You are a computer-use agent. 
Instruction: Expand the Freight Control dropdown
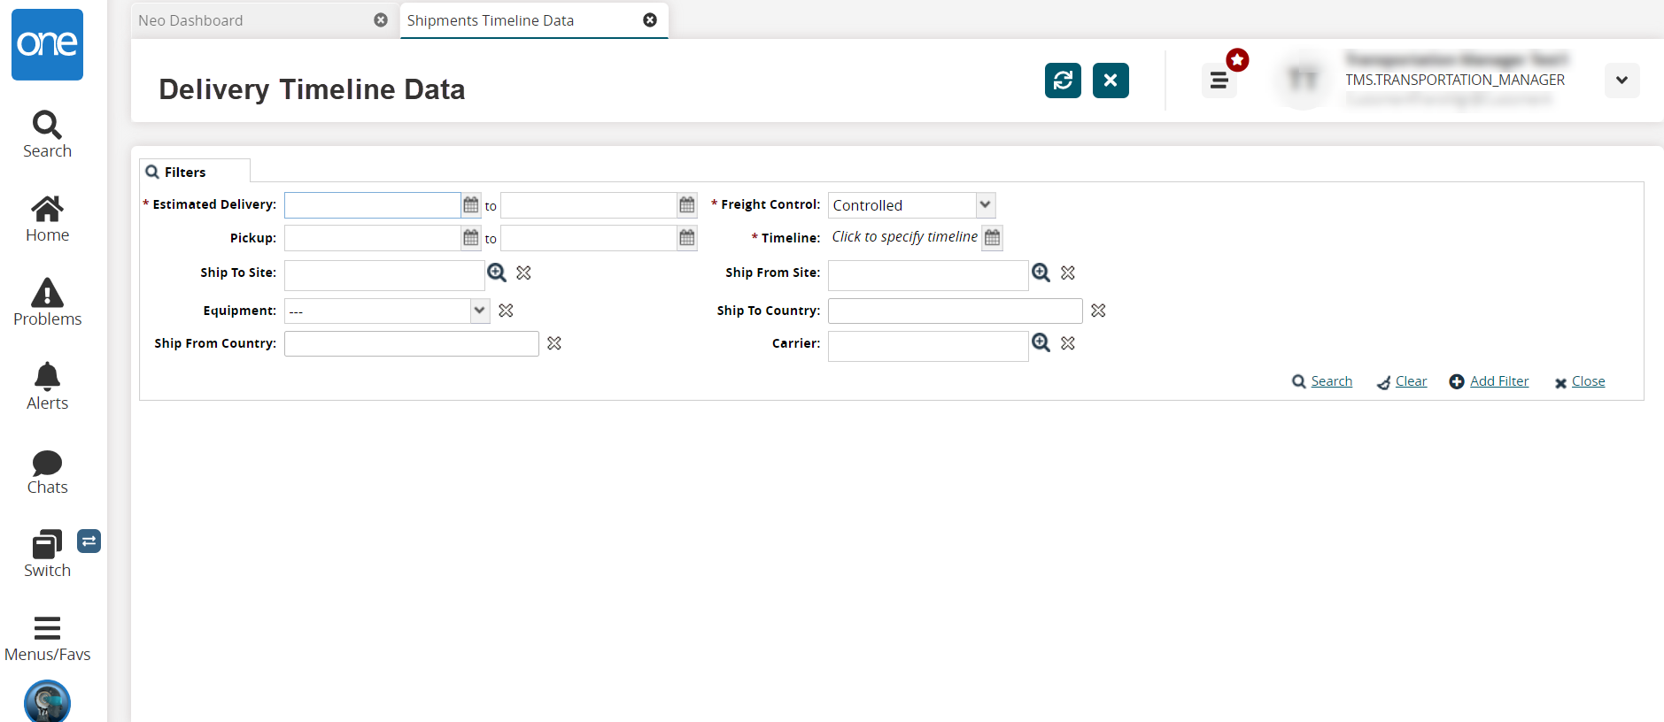tap(986, 205)
